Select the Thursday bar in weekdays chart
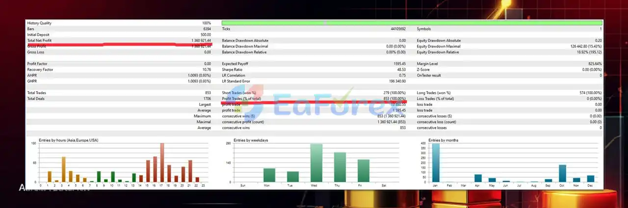Viewport: 628px width, 208px height. click(340, 167)
